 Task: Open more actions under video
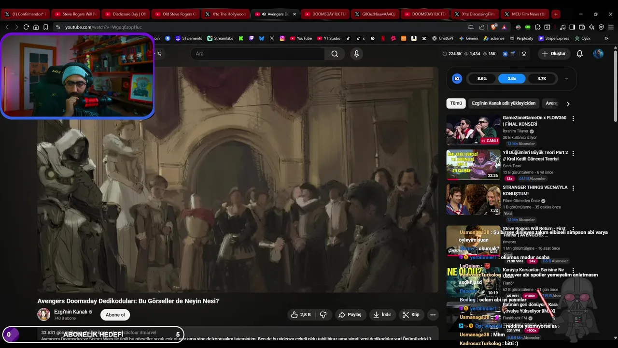433,315
